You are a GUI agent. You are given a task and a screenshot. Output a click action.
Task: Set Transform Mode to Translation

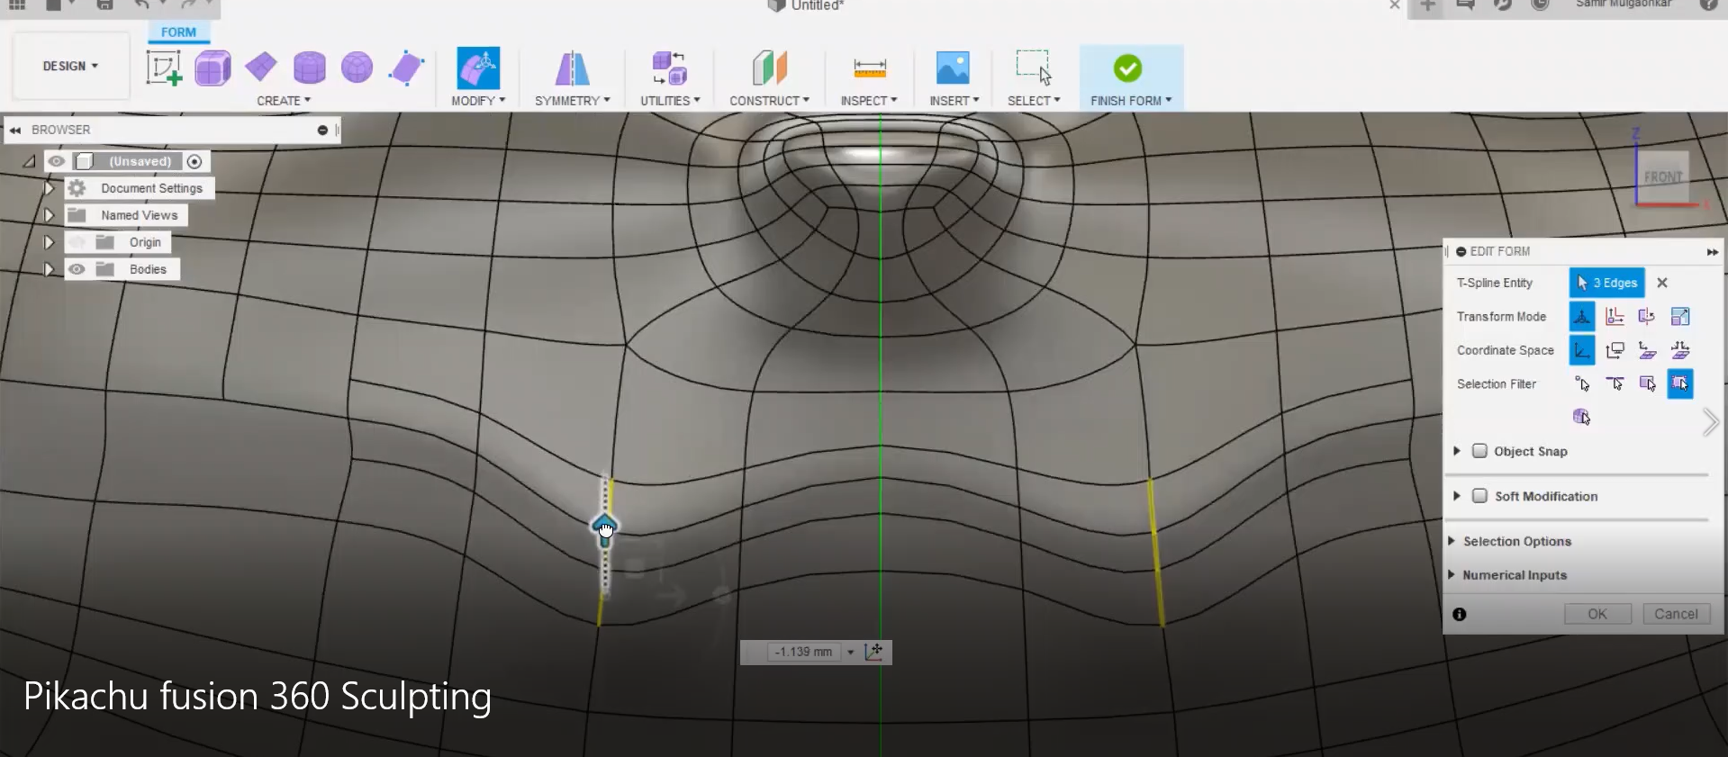1615,316
